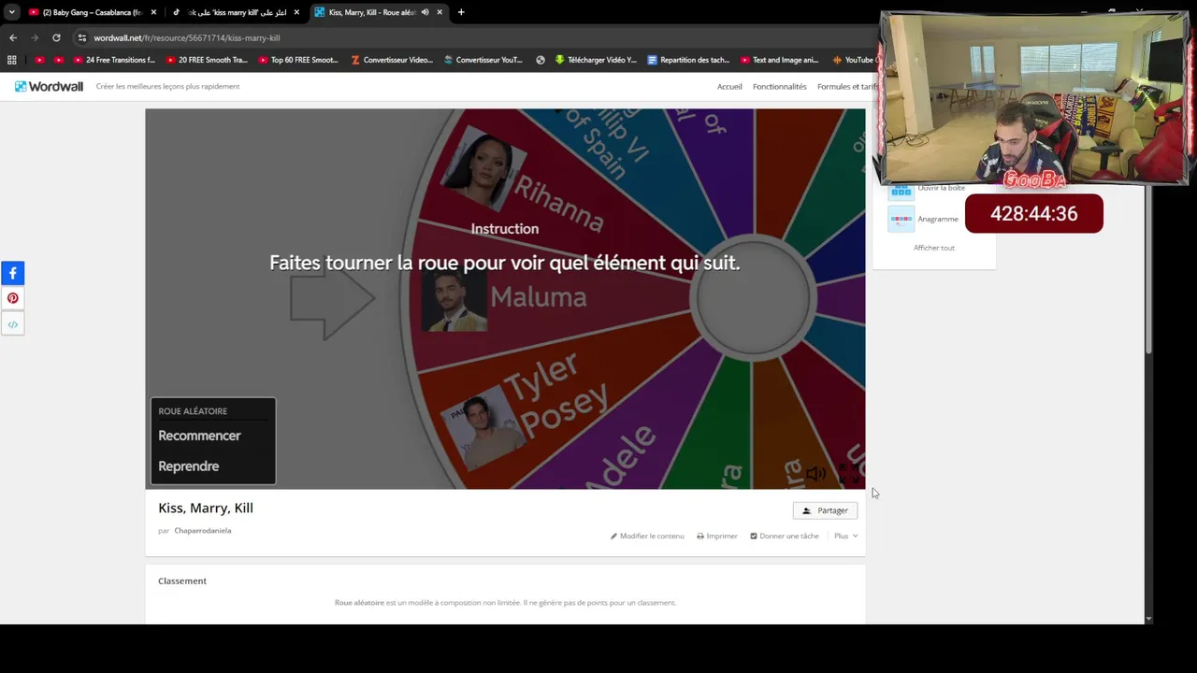
Task: Switch to the Baby Gang – Casablanca tab
Action: 92,12
